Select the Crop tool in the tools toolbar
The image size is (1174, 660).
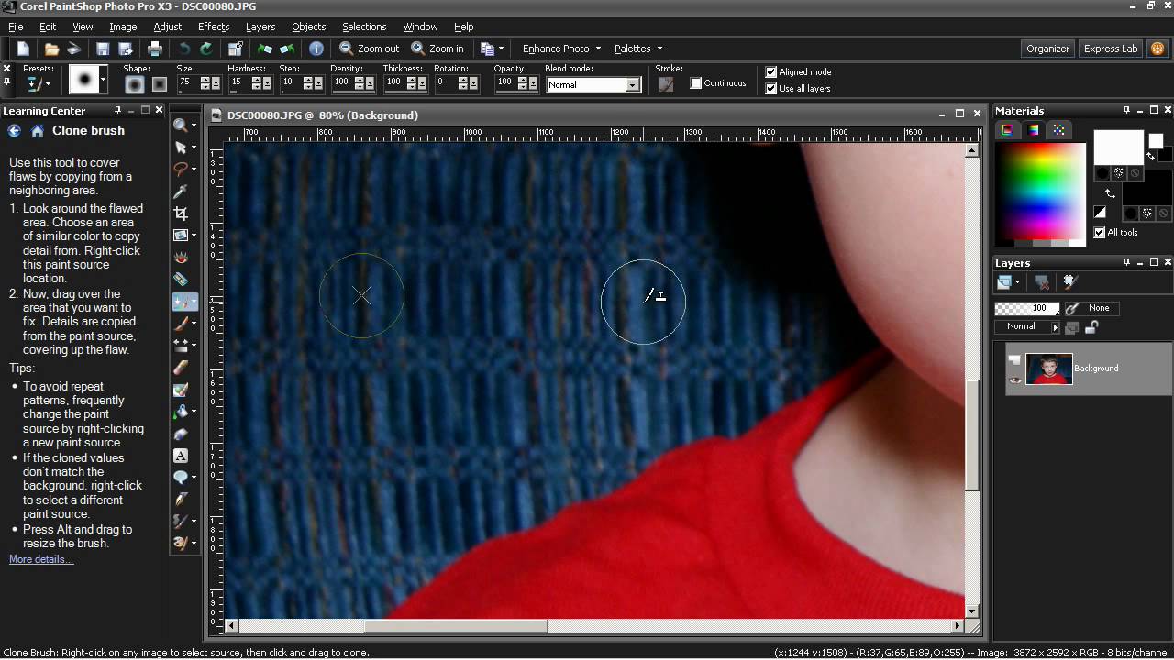tap(181, 214)
